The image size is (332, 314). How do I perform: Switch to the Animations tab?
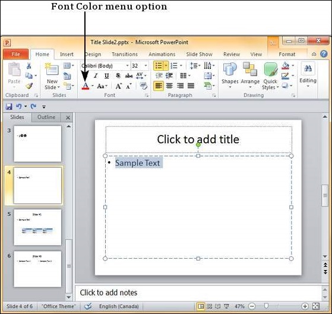[x=162, y=54]
